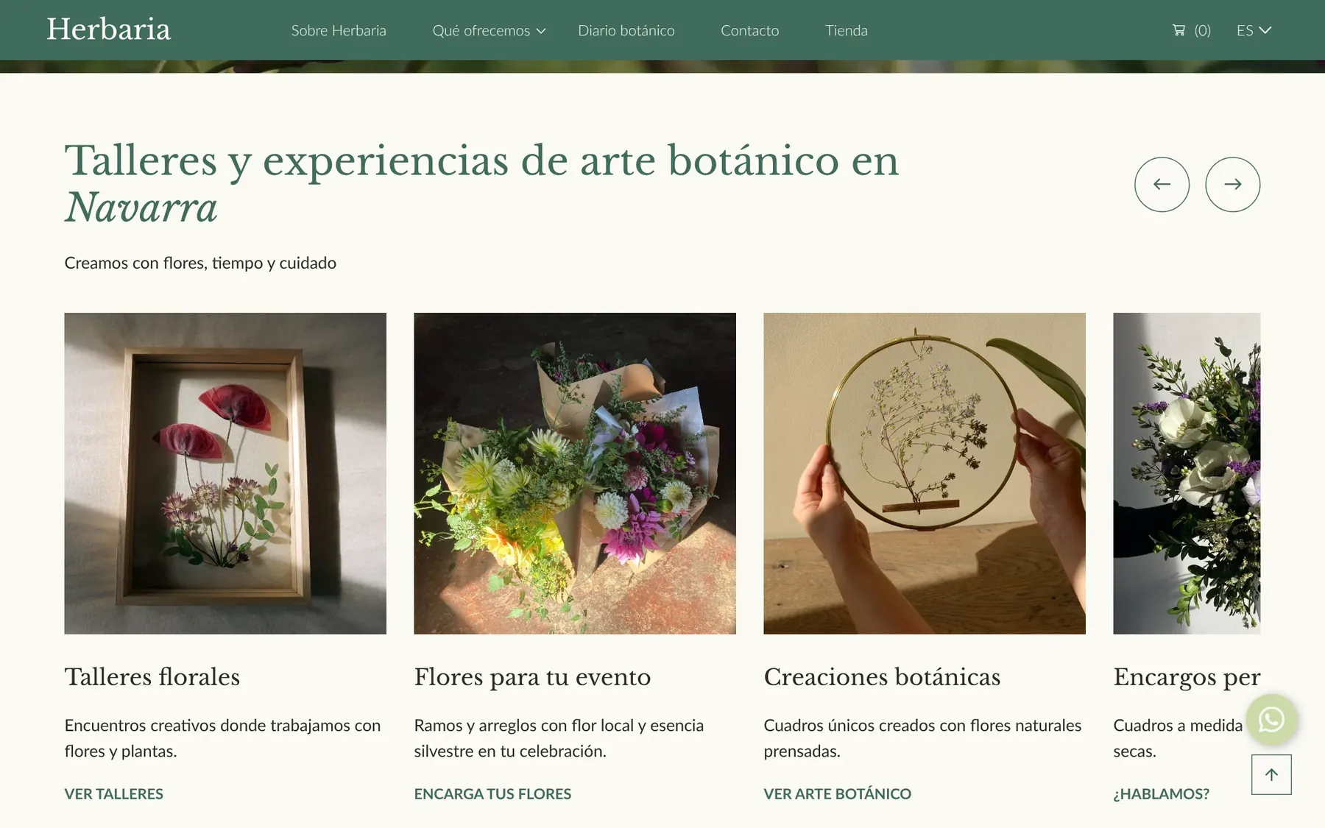Click the ¿HABLAMOS? link
1325x828 pixels.
[1161, 793]
